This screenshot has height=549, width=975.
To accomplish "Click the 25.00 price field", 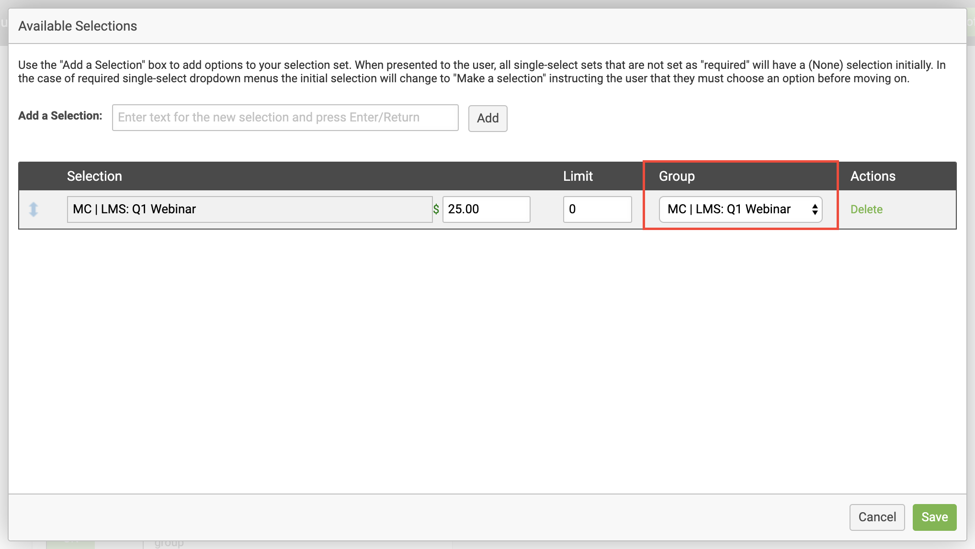I will [x=486, y=209].
